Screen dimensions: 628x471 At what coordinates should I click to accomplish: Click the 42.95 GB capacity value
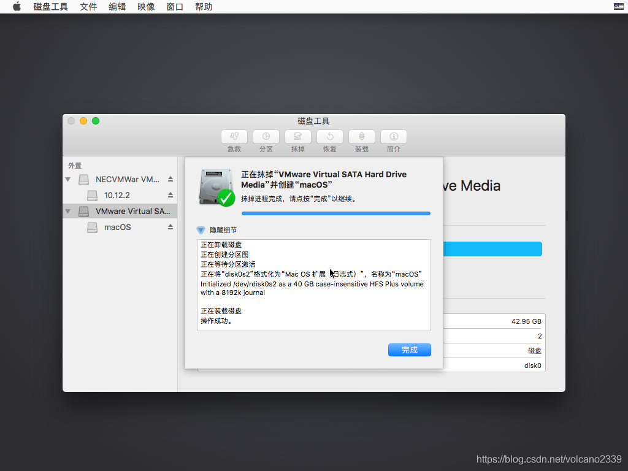pyautogui.click(x=526, y=321)
